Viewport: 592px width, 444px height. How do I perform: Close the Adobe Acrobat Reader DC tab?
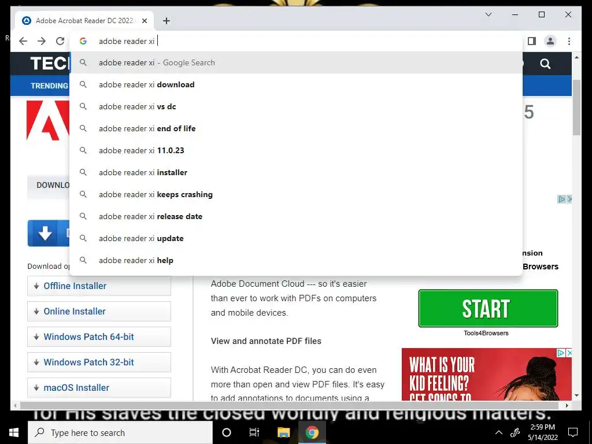145,21
